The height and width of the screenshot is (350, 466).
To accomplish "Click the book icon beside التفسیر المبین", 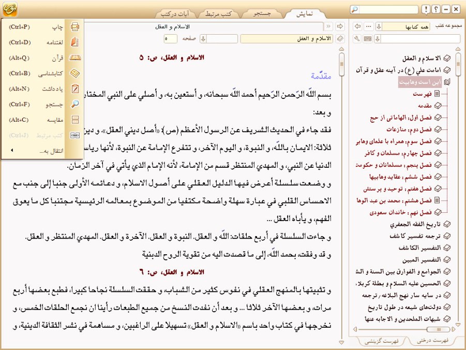I will coord(447,259).
